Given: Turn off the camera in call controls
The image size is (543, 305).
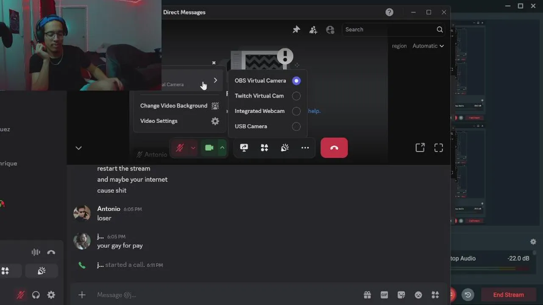Looking at the screenshot, I should [209, 148].
